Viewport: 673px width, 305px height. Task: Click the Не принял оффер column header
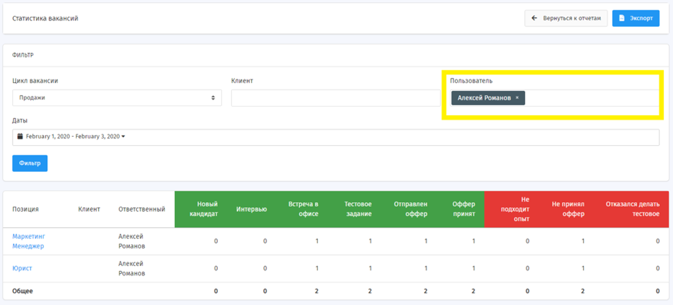(x=568, y=209)
